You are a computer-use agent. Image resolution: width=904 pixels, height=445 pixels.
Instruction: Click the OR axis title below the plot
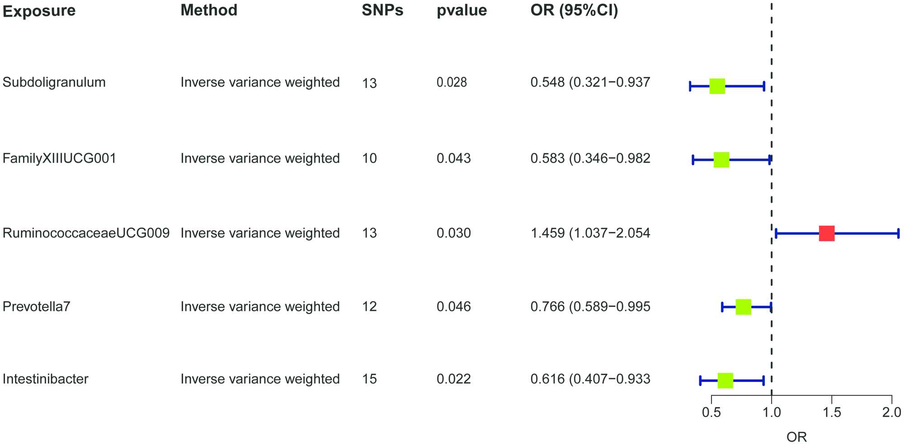point(796,437)
